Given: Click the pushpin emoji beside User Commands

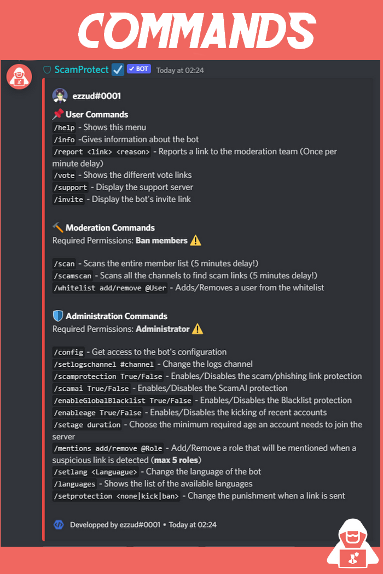Looking at the screenshot, I should tap(58, 114).
